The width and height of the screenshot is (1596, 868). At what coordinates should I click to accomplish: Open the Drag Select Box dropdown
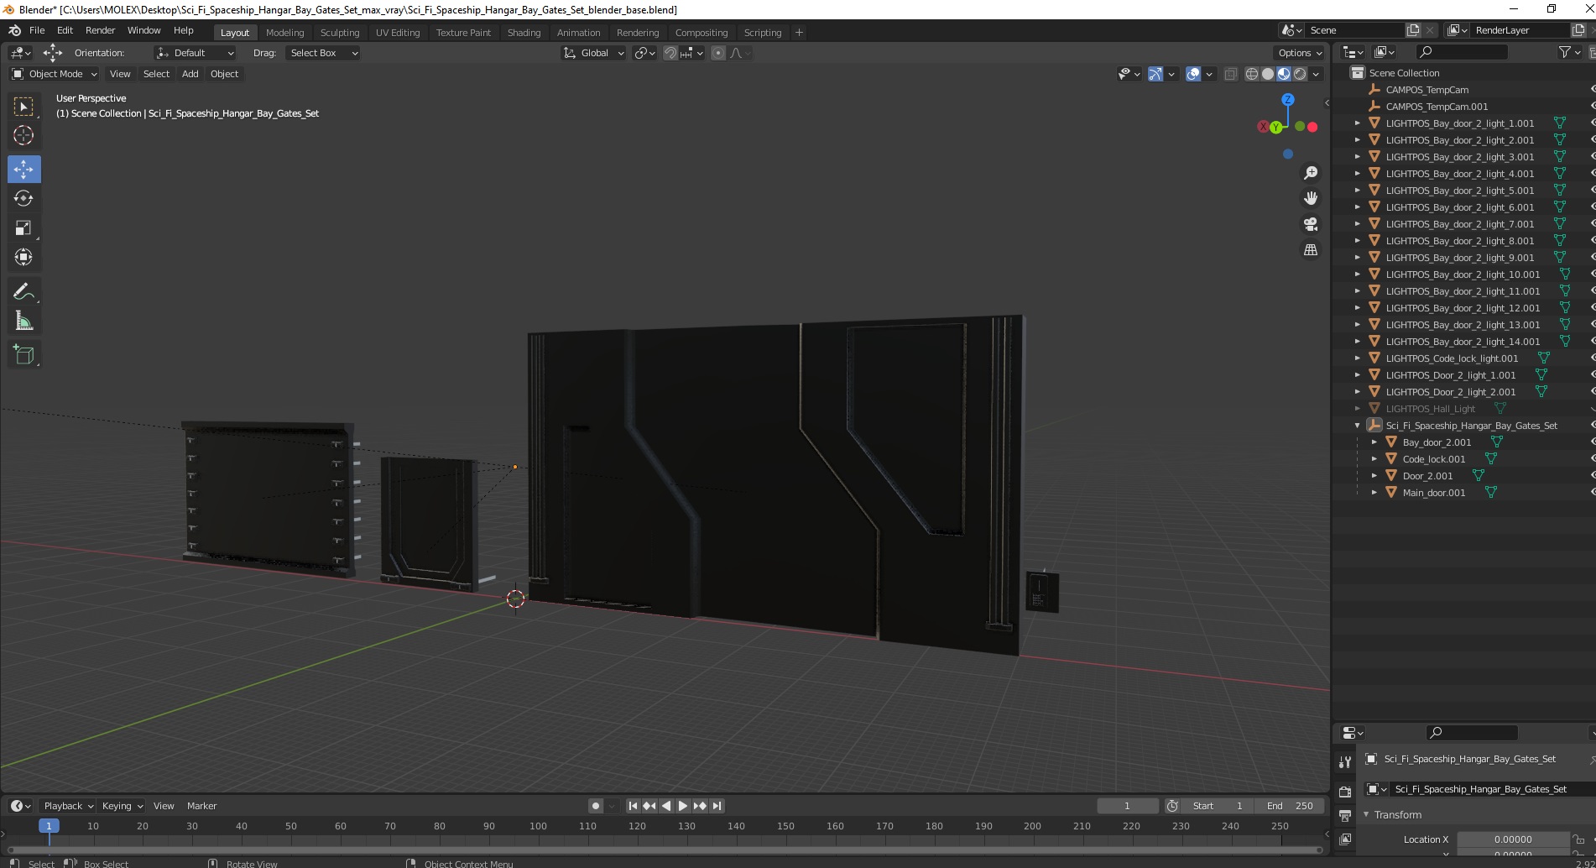point(322,53)
